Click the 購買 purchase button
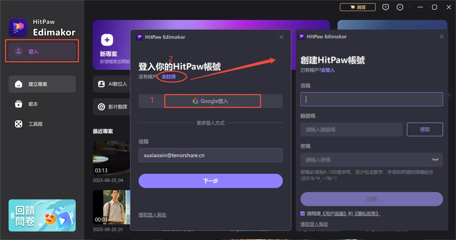This screenshot has width=456, height=240. 357,7
